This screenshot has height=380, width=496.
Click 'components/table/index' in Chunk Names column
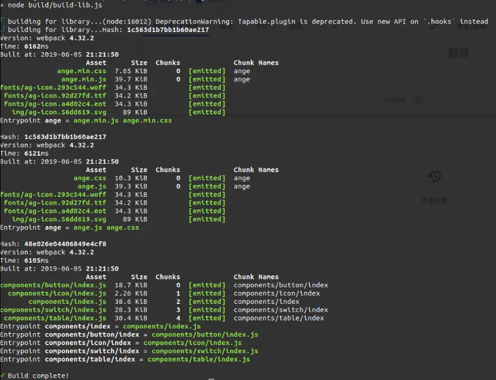pos(279,318)
